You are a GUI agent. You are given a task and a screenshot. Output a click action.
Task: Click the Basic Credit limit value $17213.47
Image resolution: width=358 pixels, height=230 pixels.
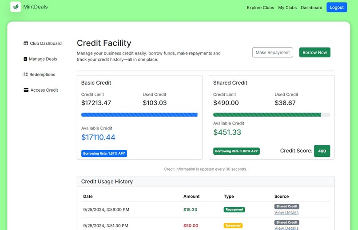point(96,103)
